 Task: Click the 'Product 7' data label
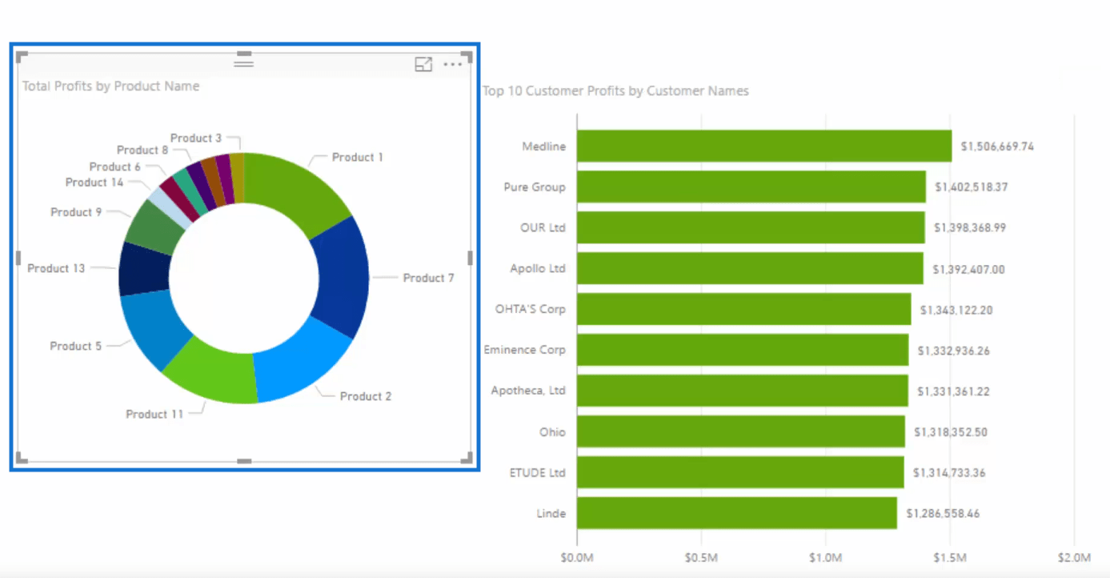[x=429, y=278]
